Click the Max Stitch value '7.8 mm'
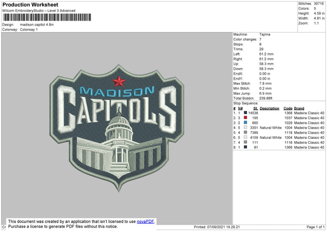This screenshot has height=231, width=327. point(265,83)
